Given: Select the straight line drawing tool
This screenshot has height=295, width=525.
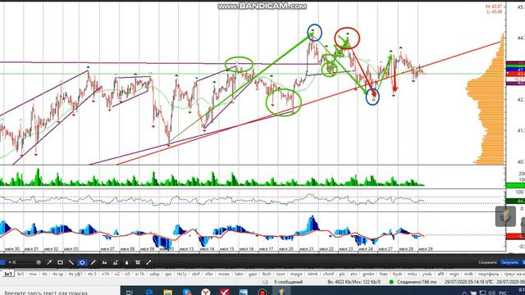Looking at the screenshot, I should tap(71, 262).
